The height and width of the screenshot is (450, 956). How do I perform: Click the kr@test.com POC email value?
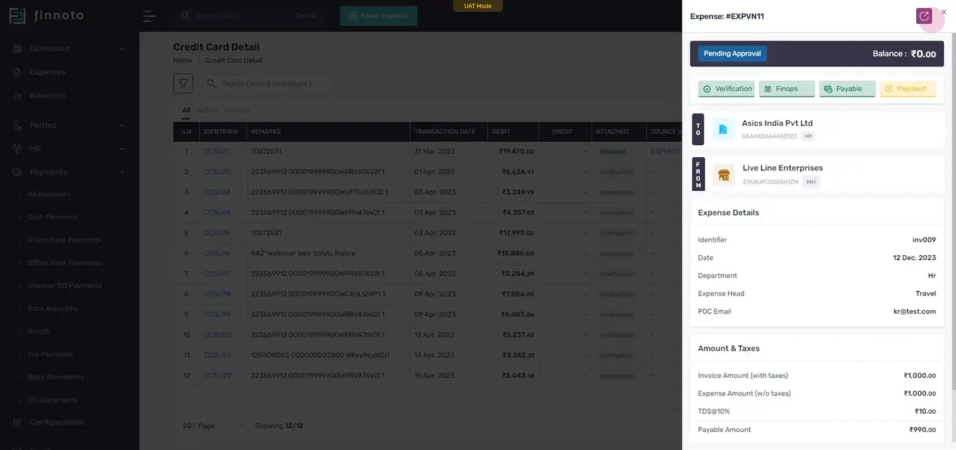point(915,311)
